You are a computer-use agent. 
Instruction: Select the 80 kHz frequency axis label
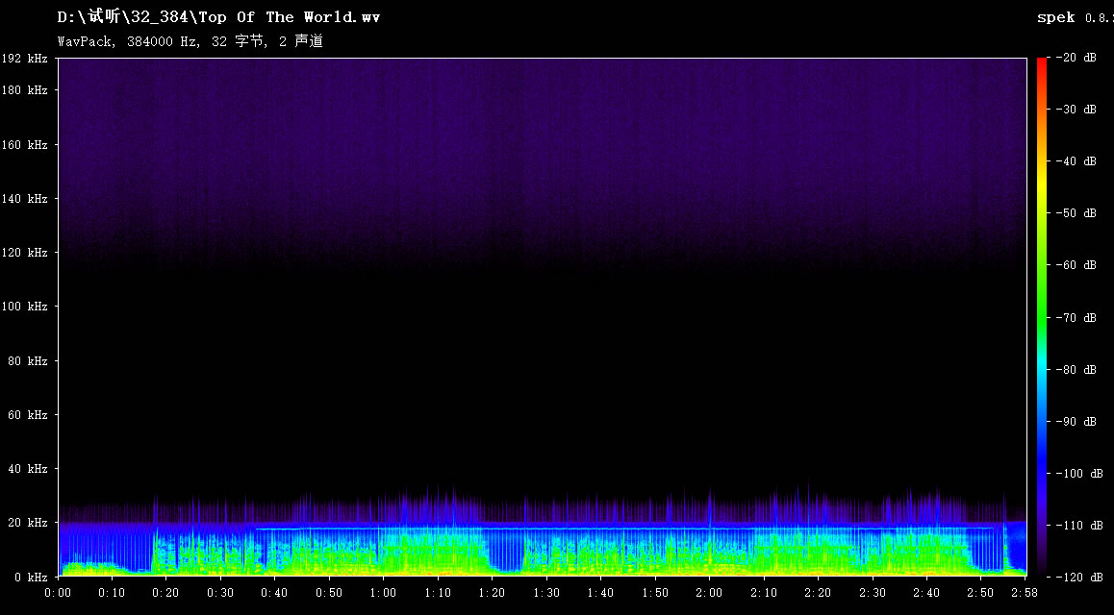point(29,361)
